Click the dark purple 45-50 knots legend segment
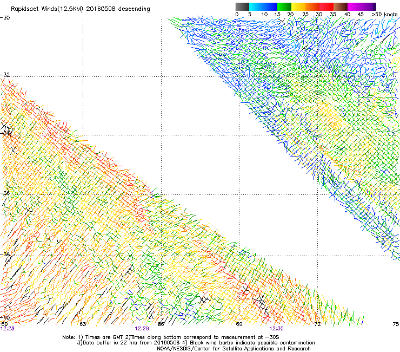 (x=369, y=6)
